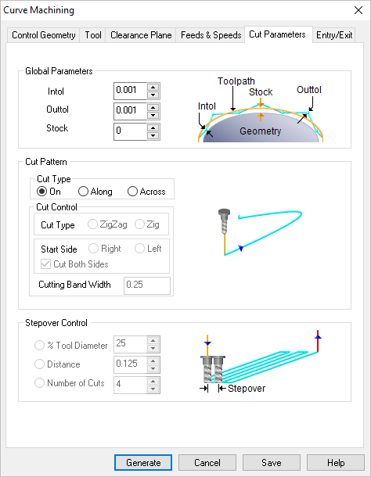This screenshot has width=371, height=477.
Task: Click the Distance stepper down arrow
Action: point(153,368)
